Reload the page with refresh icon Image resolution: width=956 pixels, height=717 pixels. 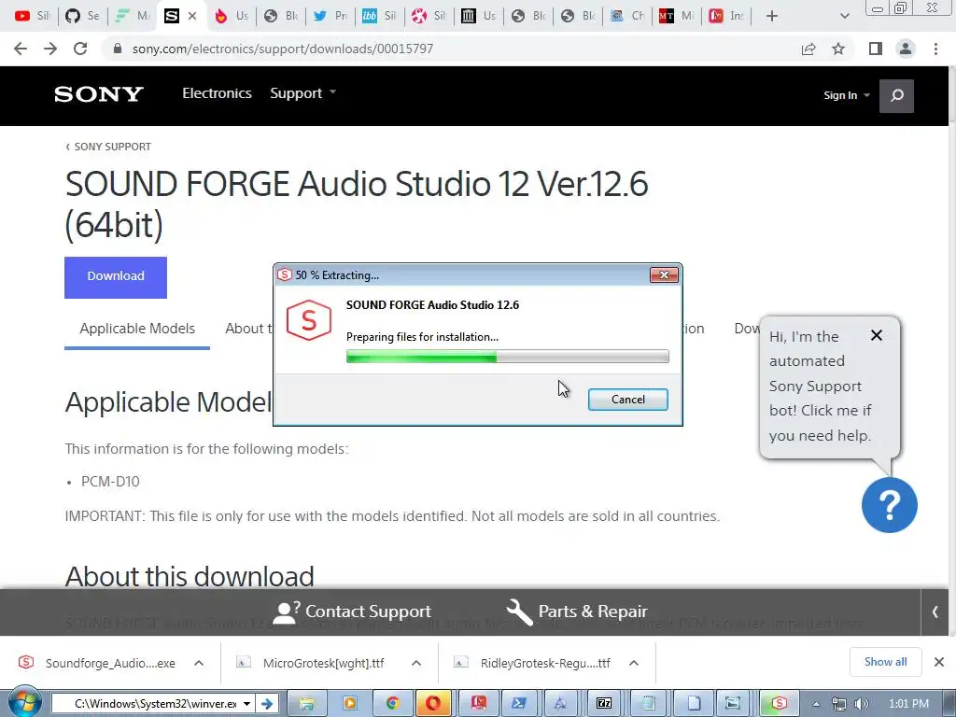pos(80,49)
